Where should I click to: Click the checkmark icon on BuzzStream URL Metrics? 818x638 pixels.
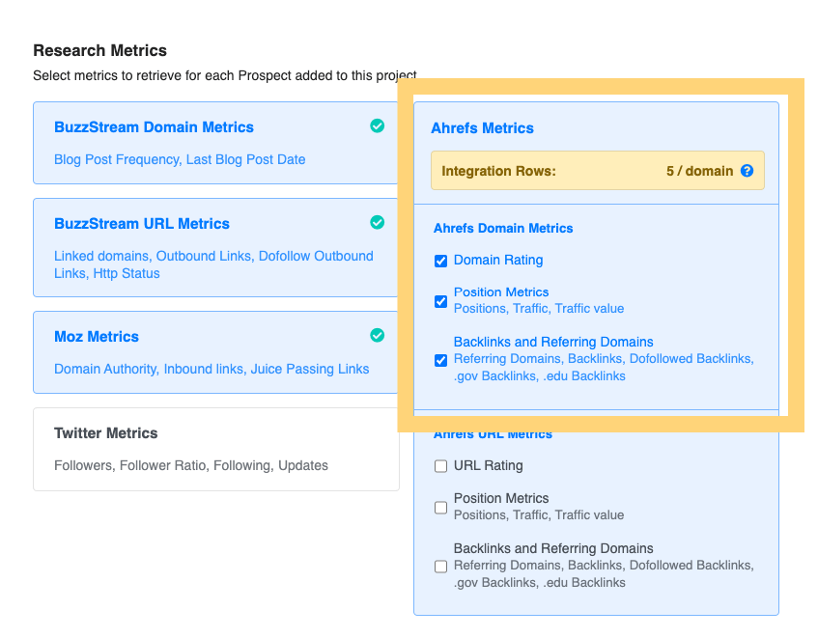(378, 222)
